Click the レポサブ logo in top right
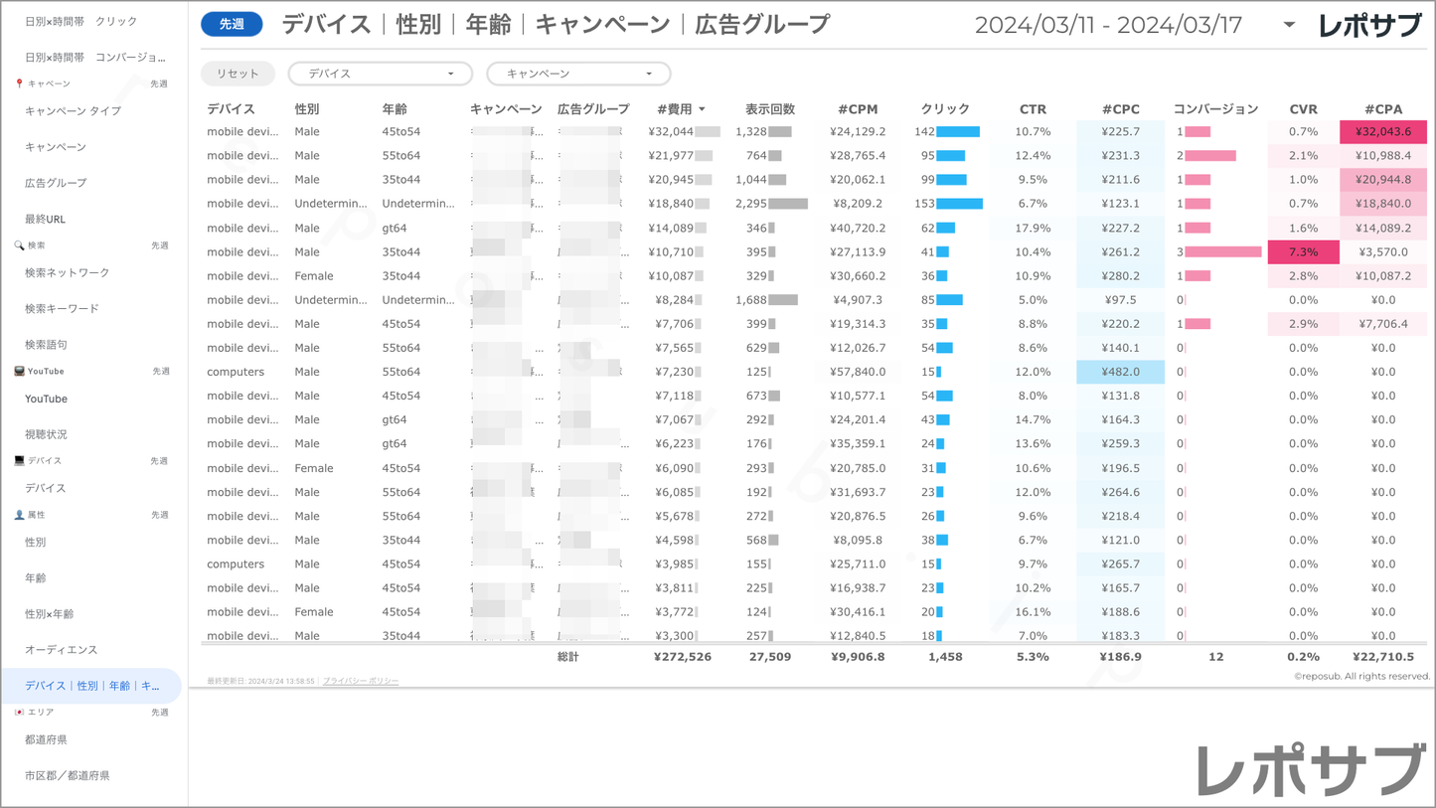Screen dimensions: 1436x808 tap(1368, 26)
